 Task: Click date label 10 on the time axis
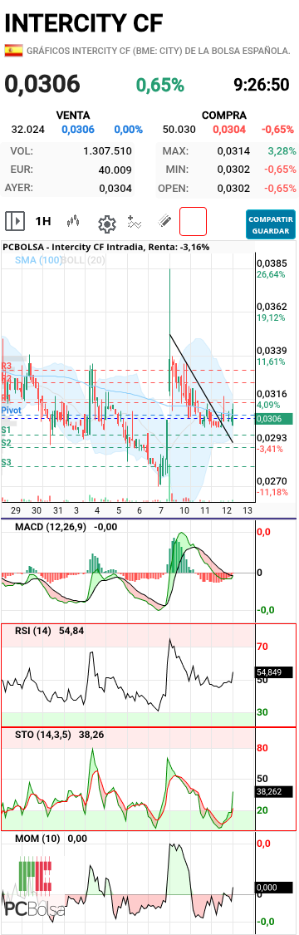tap(184, 510)
